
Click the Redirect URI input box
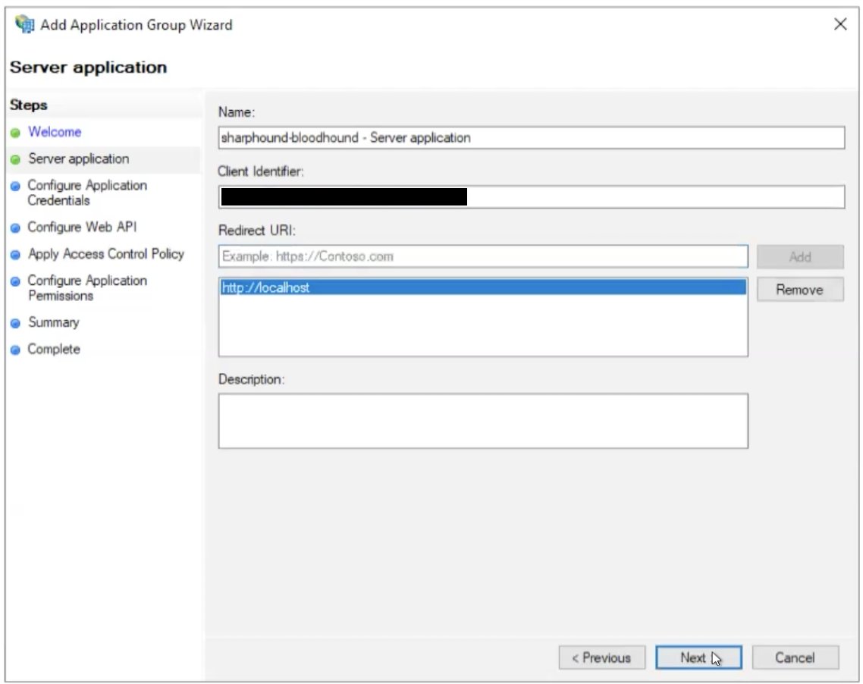click(483, 256)
